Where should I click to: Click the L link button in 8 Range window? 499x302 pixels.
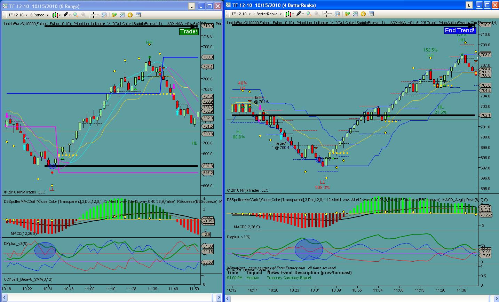click(x=191, y=6)
